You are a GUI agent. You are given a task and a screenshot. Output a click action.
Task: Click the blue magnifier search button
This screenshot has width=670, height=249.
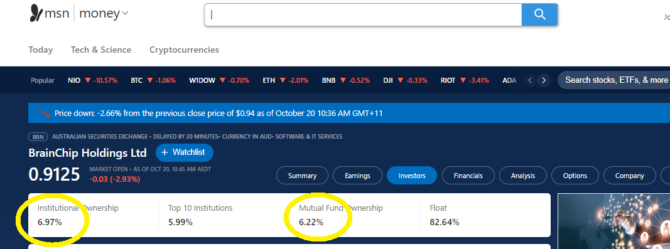[x=539, y=15]
